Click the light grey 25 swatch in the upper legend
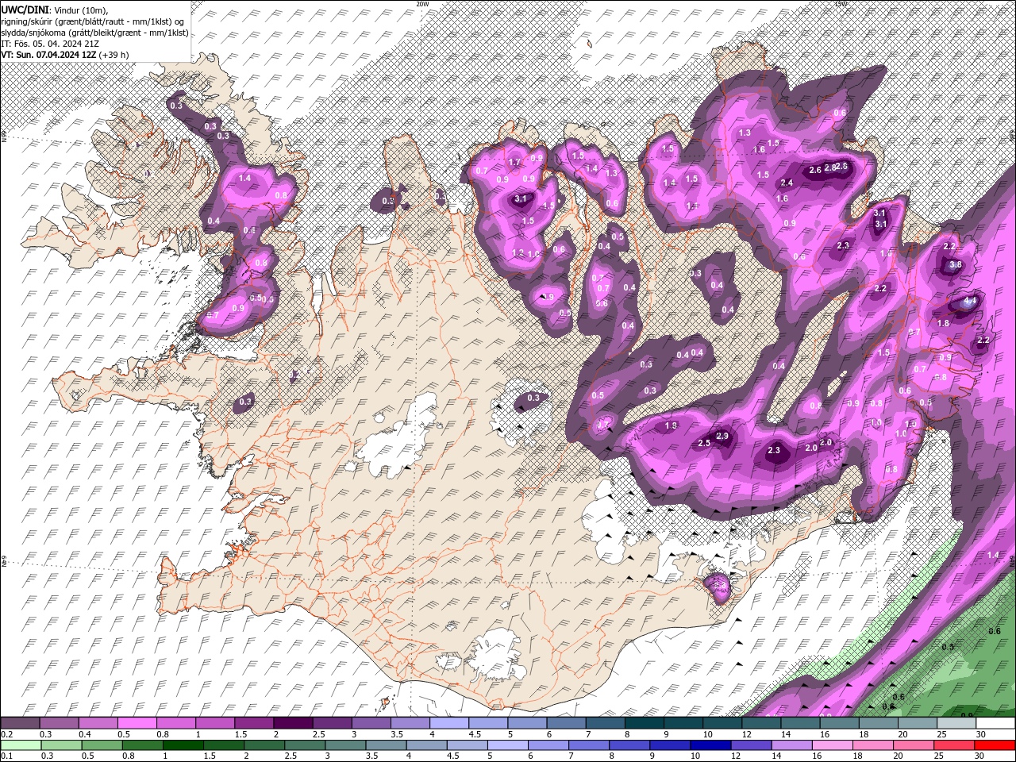 [956, 724]
